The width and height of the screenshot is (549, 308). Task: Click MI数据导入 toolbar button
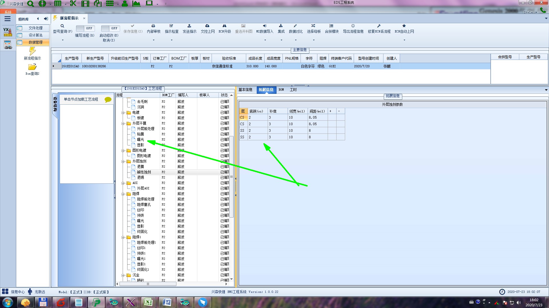coord(265,29)
